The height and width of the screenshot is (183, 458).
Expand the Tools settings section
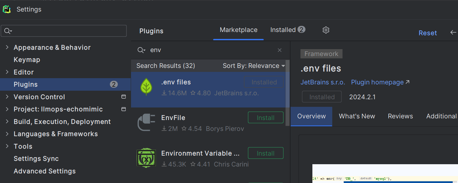click(7, 146)
